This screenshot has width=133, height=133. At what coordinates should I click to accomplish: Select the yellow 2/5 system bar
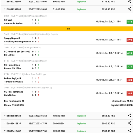tap(67, 29)
